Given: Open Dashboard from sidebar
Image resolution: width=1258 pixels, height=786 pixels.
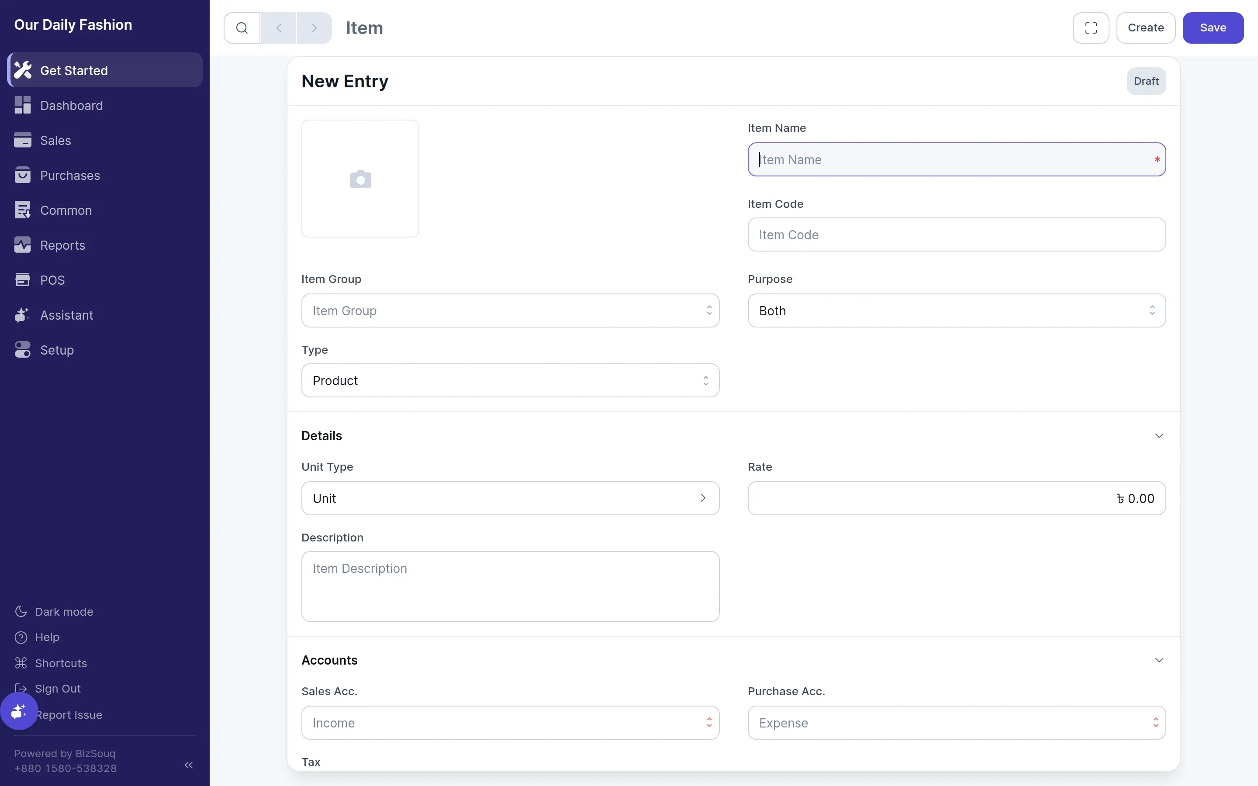Looking at the screenshot, I should click(105, 105).
